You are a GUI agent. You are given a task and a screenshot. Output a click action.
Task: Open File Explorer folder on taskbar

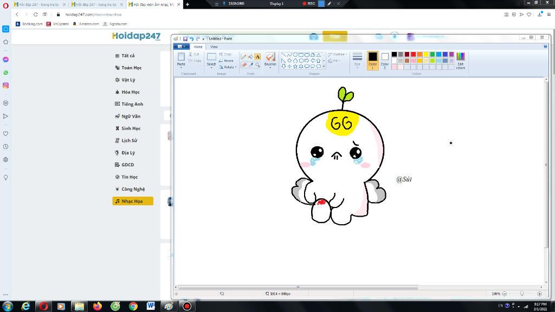click(79, 306)
